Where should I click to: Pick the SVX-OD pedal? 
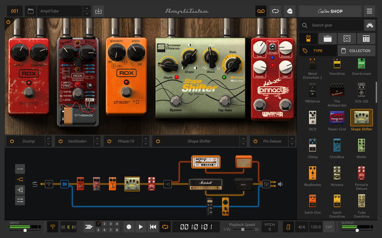coord(362,93)
